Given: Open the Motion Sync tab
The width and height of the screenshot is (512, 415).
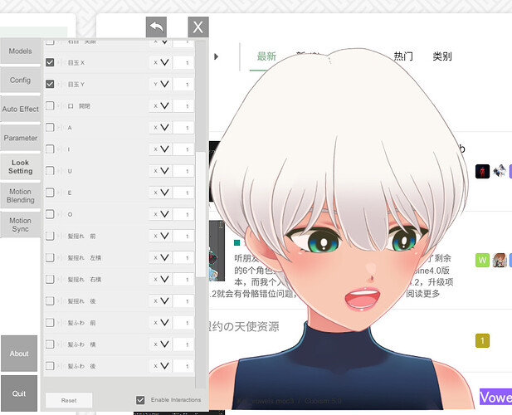Looking at the screenshot, I should [x=20, y=225].
